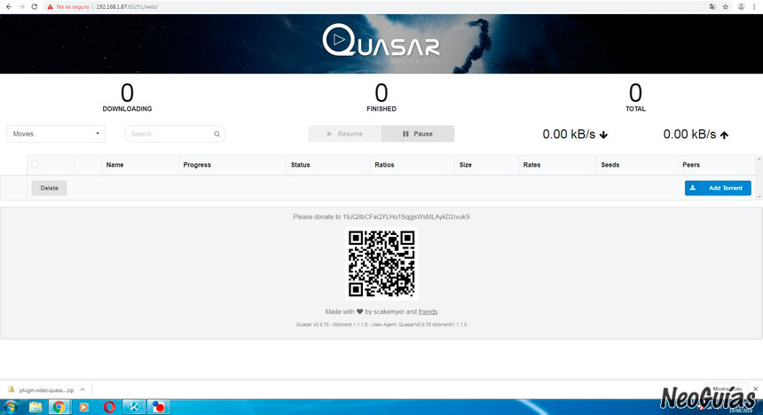
Task: Click the upload speed 0.00 kB/s up indicator
Action: [696, 135]
